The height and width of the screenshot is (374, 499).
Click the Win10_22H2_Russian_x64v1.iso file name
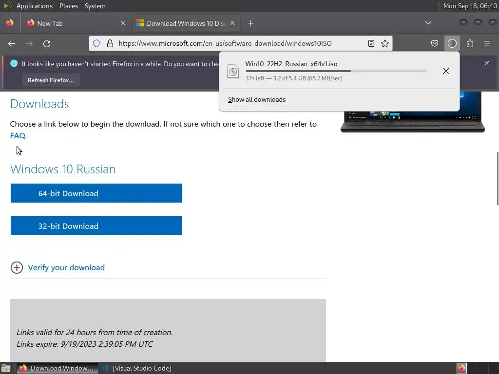tap(291, 64)
